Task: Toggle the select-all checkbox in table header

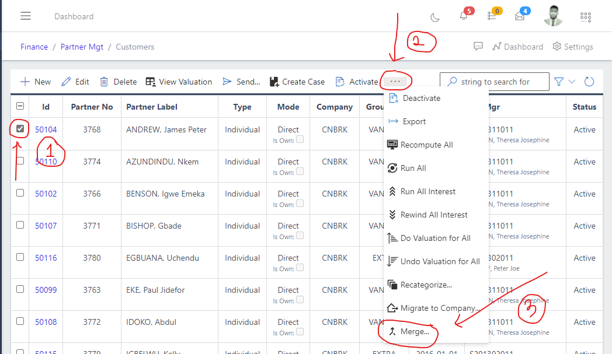Action: click(20, 106)
